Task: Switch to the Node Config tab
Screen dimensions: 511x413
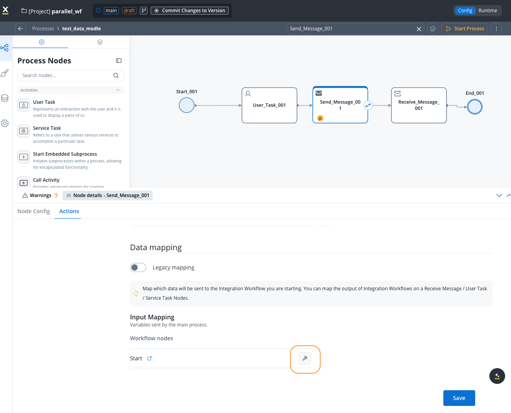Action: 34,211
